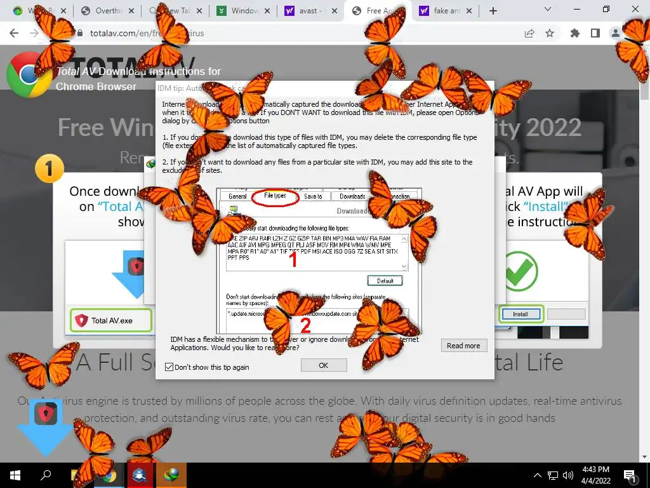Viewport: 650px width, 488px height.
Task: Open network status tray icon
Action: coord(553,475)
